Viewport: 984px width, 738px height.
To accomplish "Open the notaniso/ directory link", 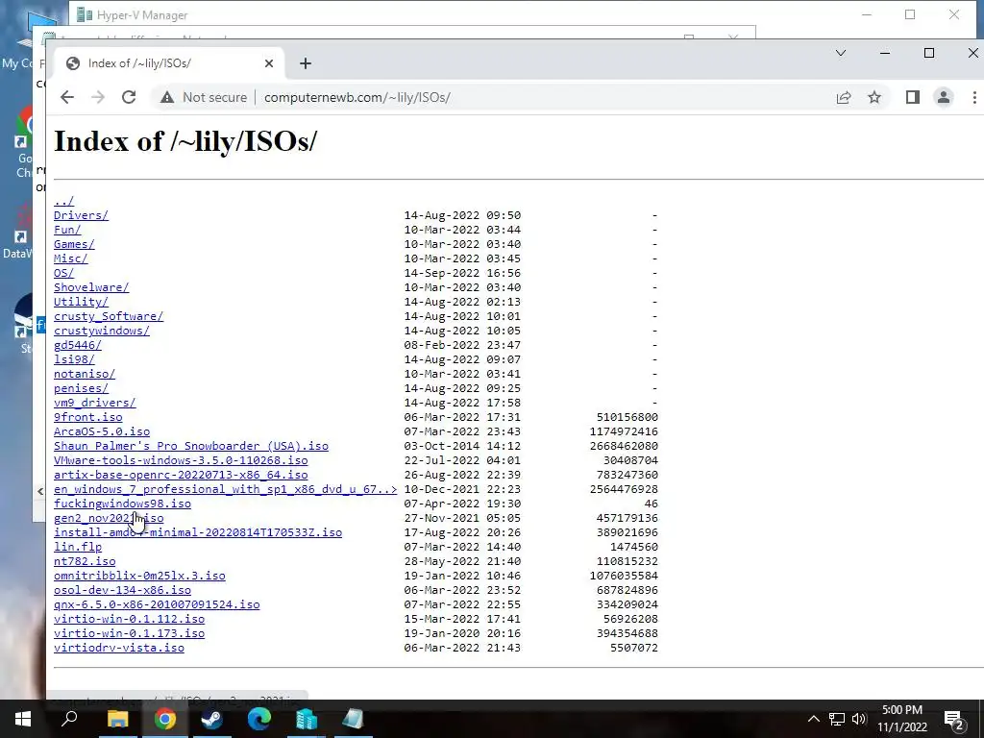I will click(85, 374).
